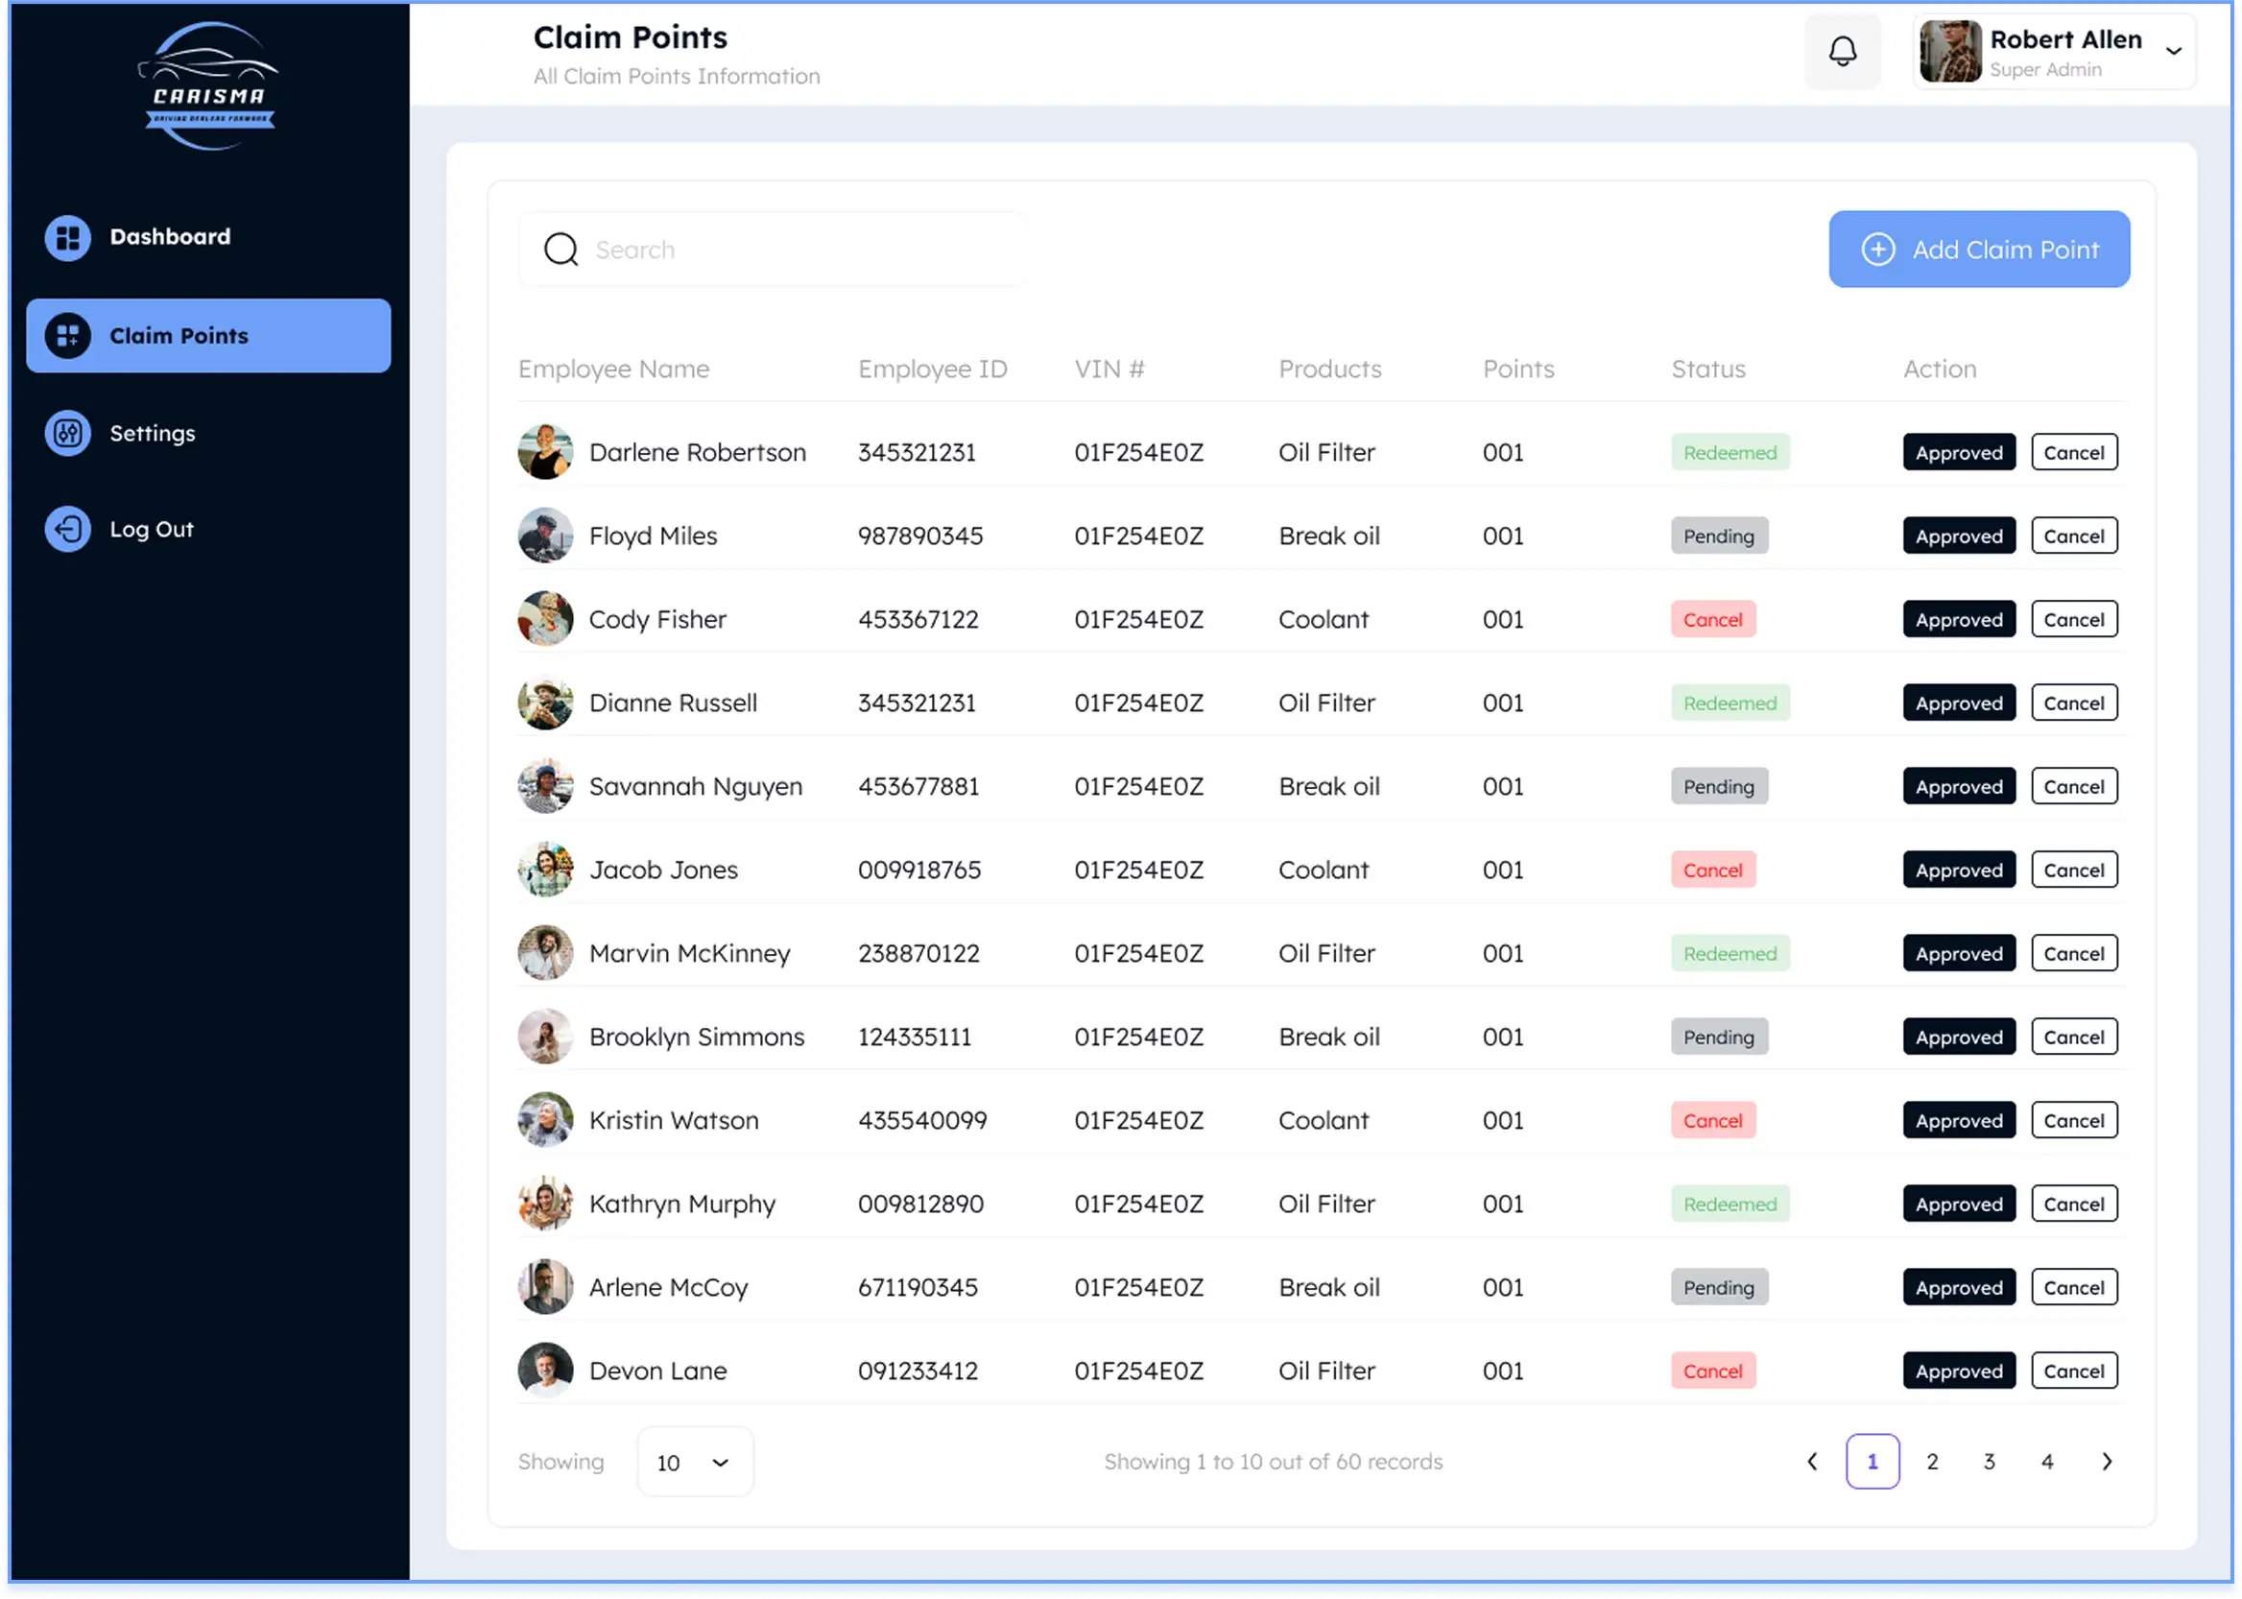Click Darlene Robertson's Redeemed status badge

click(x=1730, y=453)
